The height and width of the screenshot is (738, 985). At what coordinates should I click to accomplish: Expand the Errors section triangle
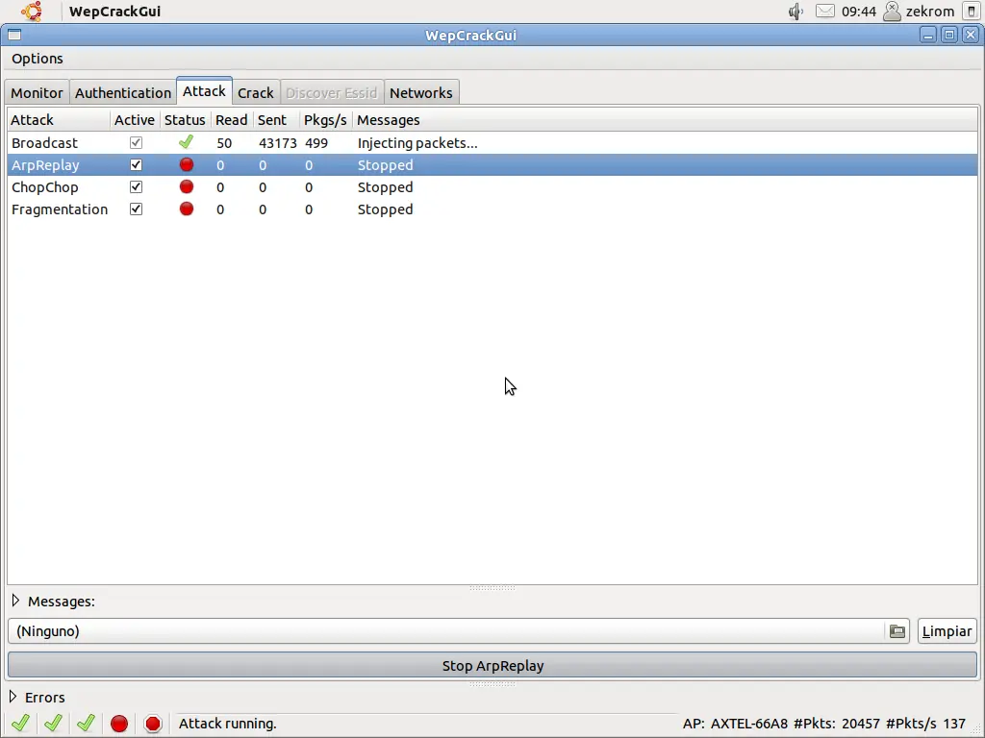(x=13, y=697)
